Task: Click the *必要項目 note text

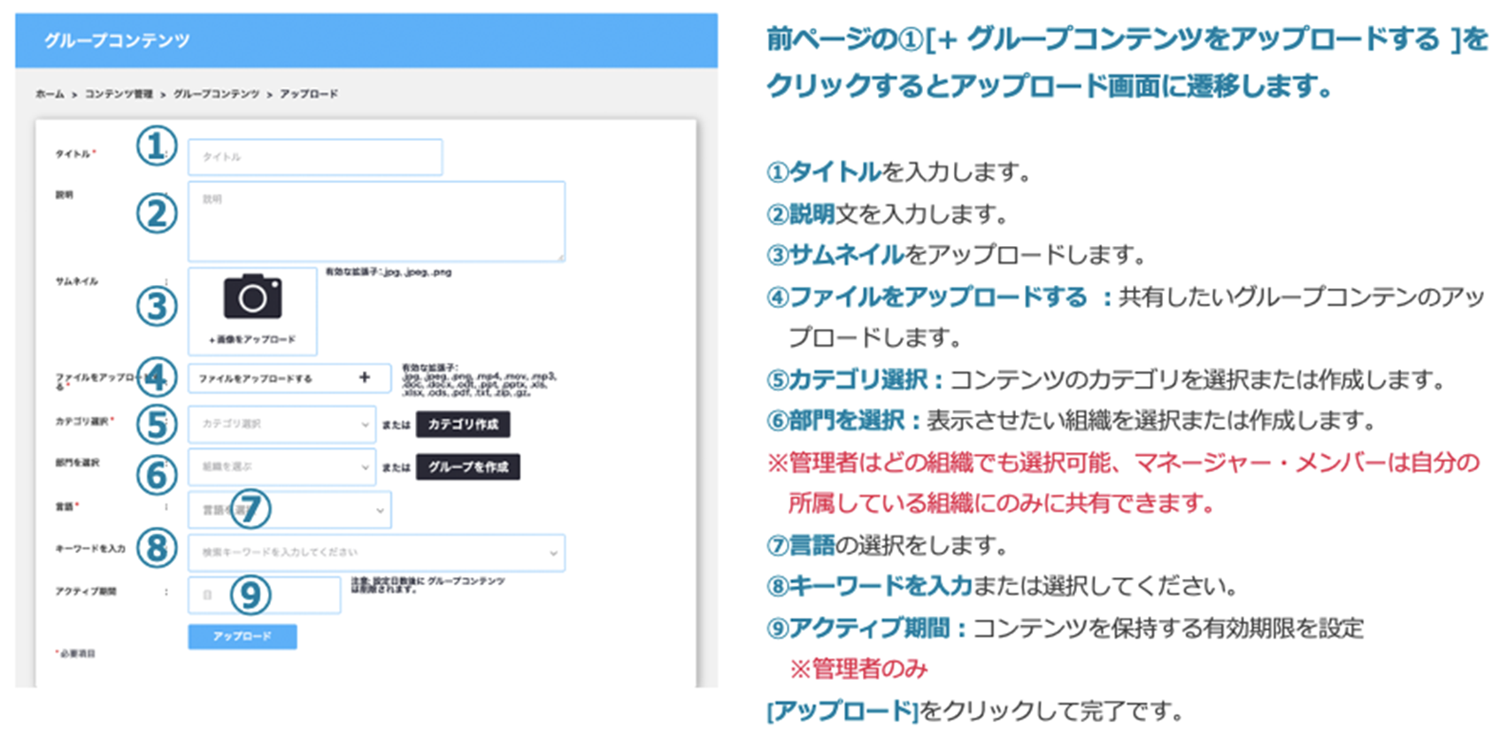Action: point(76,653)
